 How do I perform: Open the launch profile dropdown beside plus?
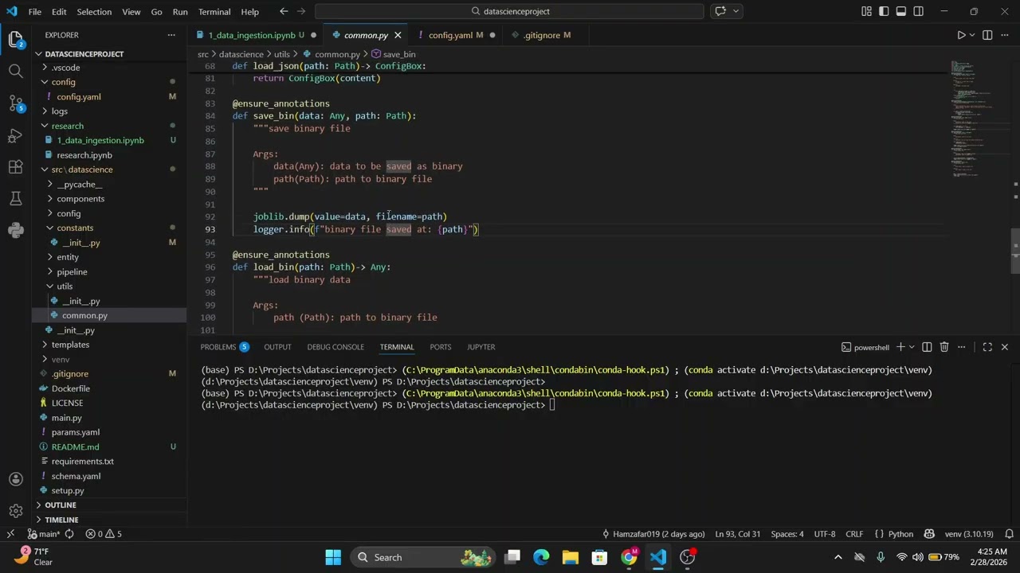(x=912, y=347)
